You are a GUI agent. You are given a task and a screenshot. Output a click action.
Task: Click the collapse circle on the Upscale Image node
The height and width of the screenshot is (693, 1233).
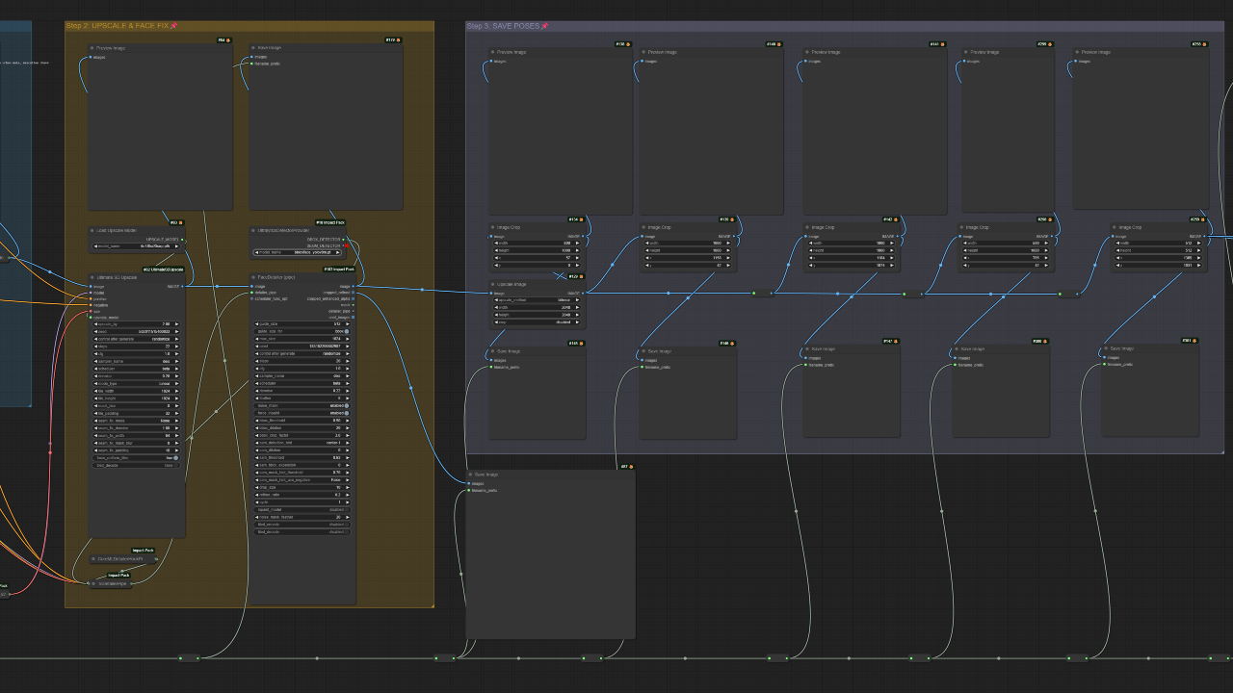tap(492, 284)
